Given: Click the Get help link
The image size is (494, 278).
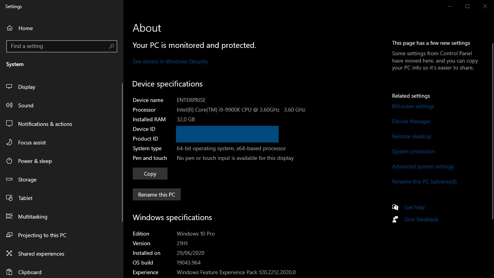Looking at the screenshot, I should (414, 207).
